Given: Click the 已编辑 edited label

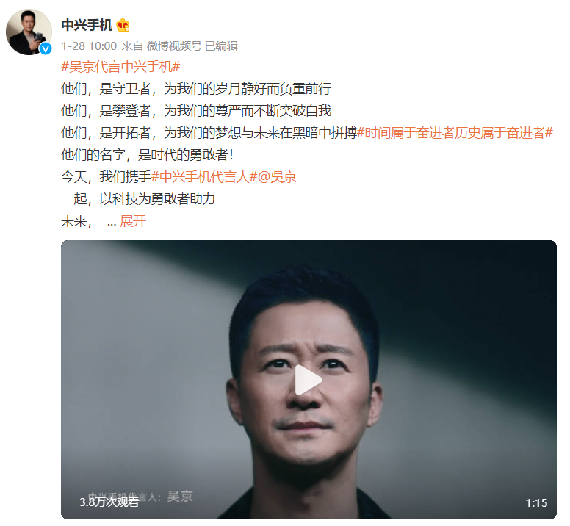Looking at the screenshot, I should coord(221,46).
